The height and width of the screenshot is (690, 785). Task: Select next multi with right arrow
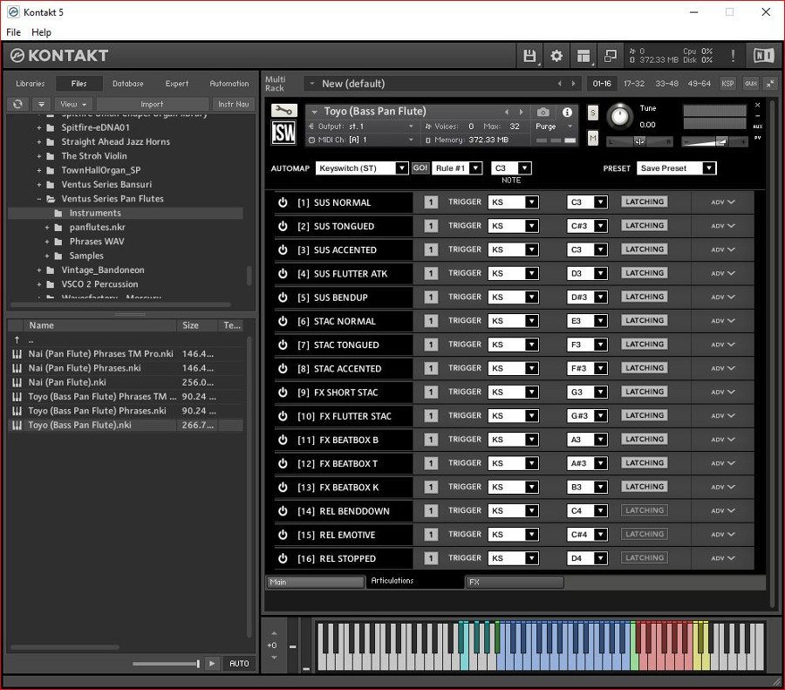pos(573,84)
